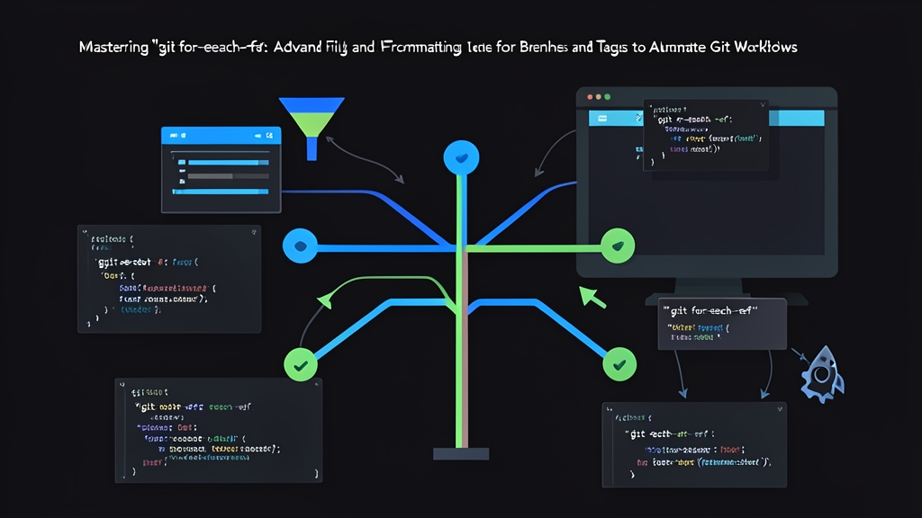The width and height of the screenshot is (922, 518).
Task: Click the lower-right green checkmark node
Action: click(x=619, y=364)
